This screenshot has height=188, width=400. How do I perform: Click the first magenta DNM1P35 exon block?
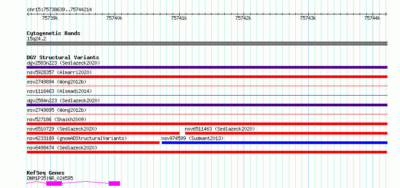click(54, 184)
